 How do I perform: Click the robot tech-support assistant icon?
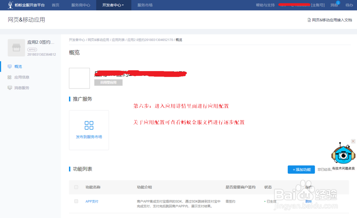343,154
